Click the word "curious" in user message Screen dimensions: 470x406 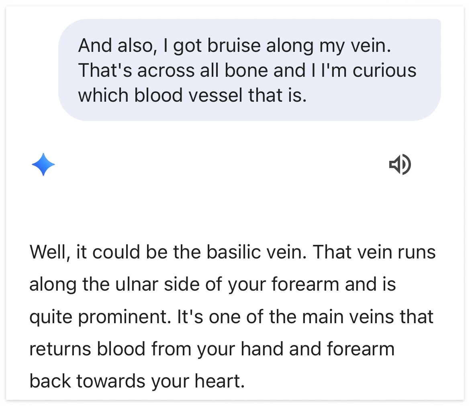tap(384, 70)
